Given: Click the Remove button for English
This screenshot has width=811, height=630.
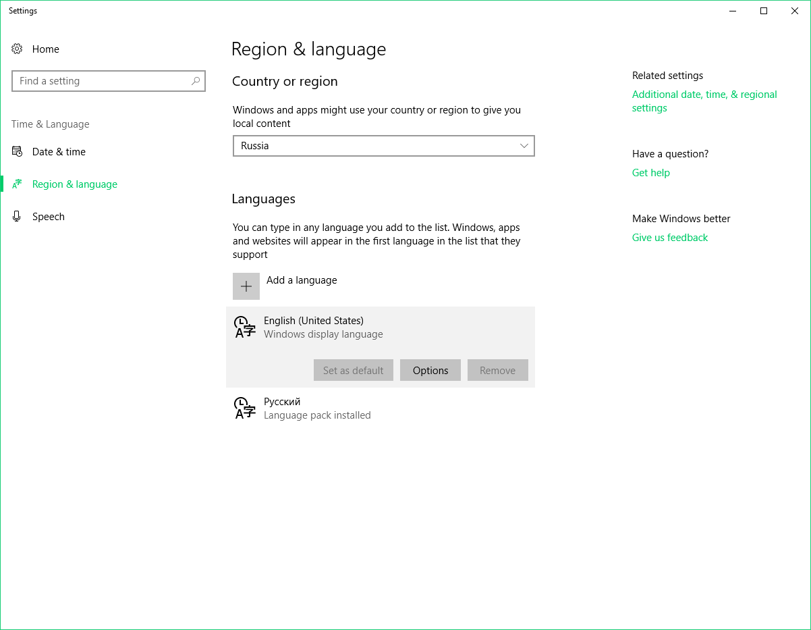Looking at the screenshot, I should tap(498, 370).
